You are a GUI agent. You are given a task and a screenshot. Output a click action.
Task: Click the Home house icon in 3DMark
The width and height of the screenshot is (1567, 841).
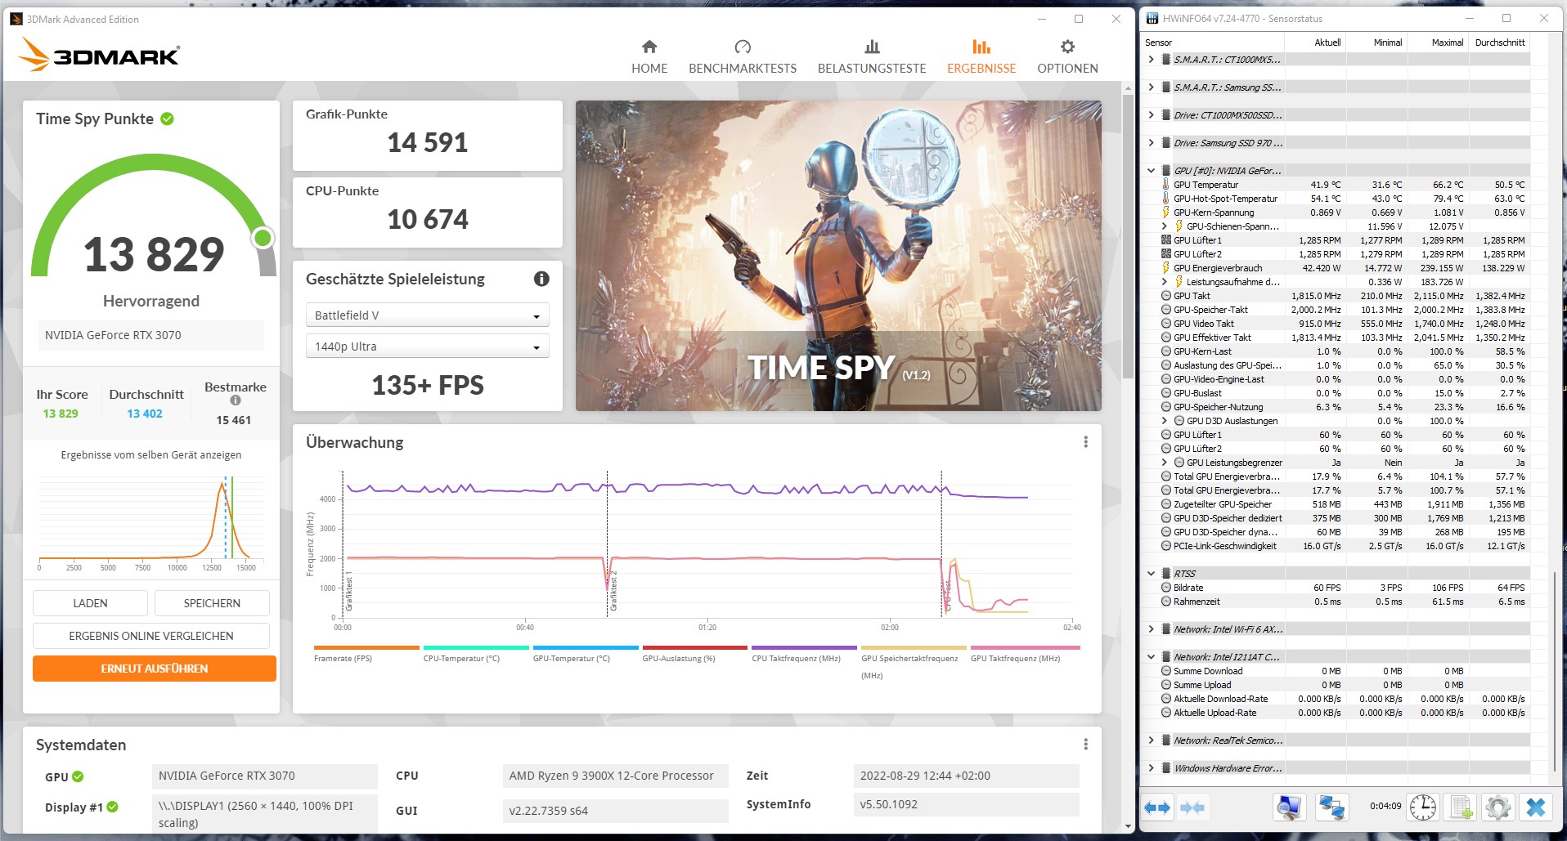click(649, 47)
